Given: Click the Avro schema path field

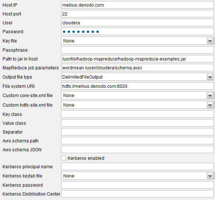Looking at the screenshot, I should click(137, 141).
